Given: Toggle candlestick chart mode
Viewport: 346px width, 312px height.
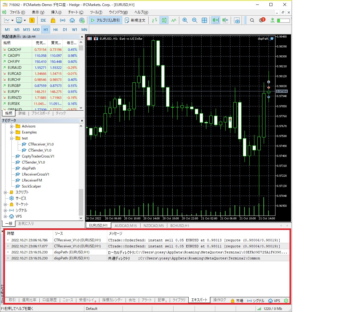Looking at the screenshot, I should pyautogui.click(x=164, y=20).
